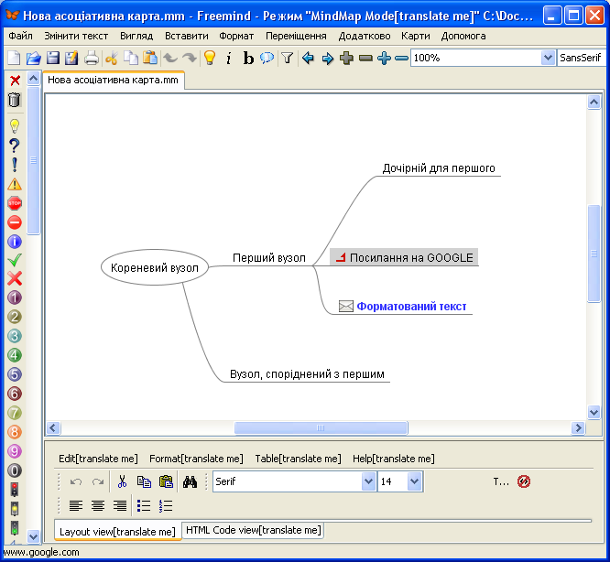This screenshot has width=610, height=562.
Task: Add priority 1 icon to the node
Action: [15, 297]
